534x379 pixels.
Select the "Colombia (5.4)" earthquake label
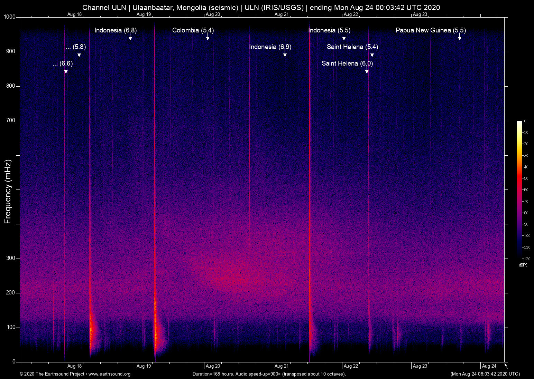(x=193, y=30)
